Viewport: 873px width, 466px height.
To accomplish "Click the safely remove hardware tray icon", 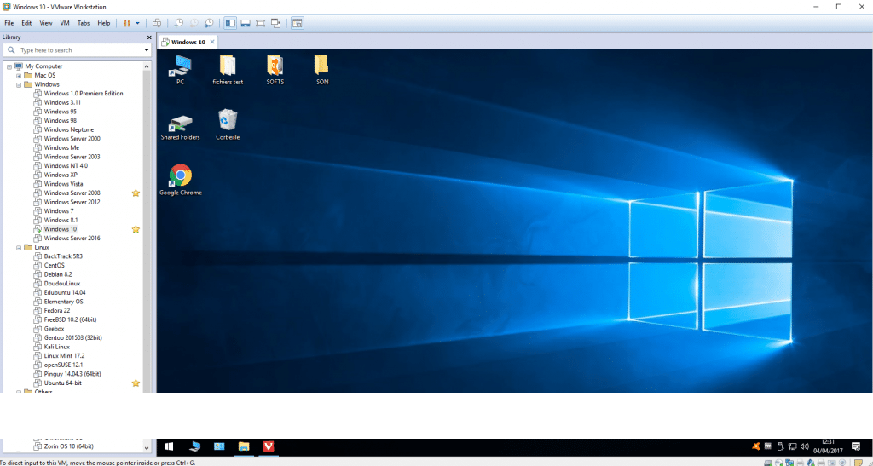I will [780, 446].
